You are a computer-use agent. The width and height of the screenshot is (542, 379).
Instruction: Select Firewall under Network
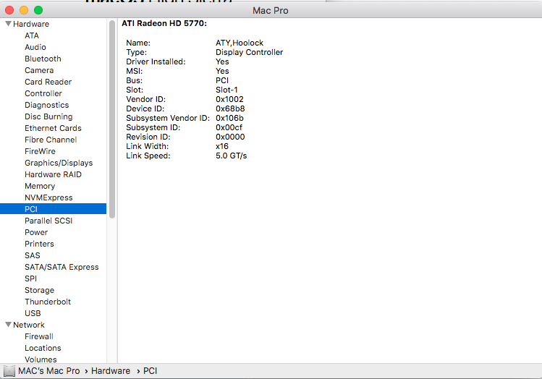click(39, 336)
